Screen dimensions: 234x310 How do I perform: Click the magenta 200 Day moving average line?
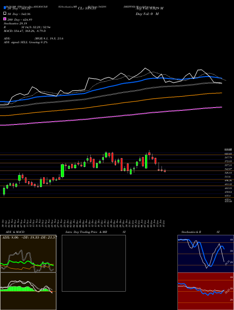110,117
